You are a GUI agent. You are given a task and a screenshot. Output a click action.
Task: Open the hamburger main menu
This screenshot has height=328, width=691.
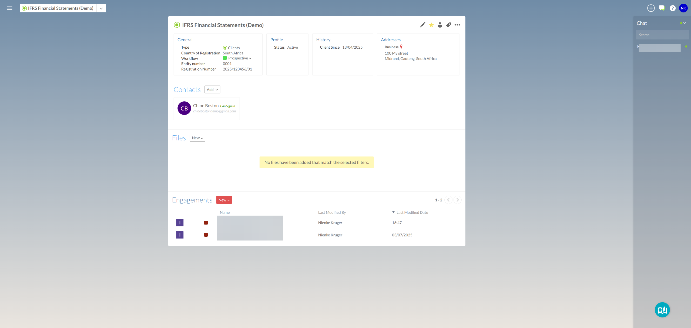[x=9, y=8]
